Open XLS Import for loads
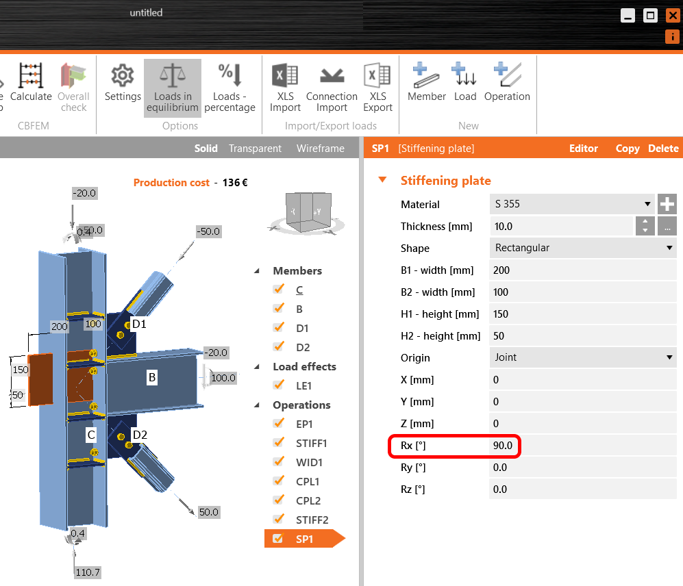The image size is (683, 586). coord(284,86)
